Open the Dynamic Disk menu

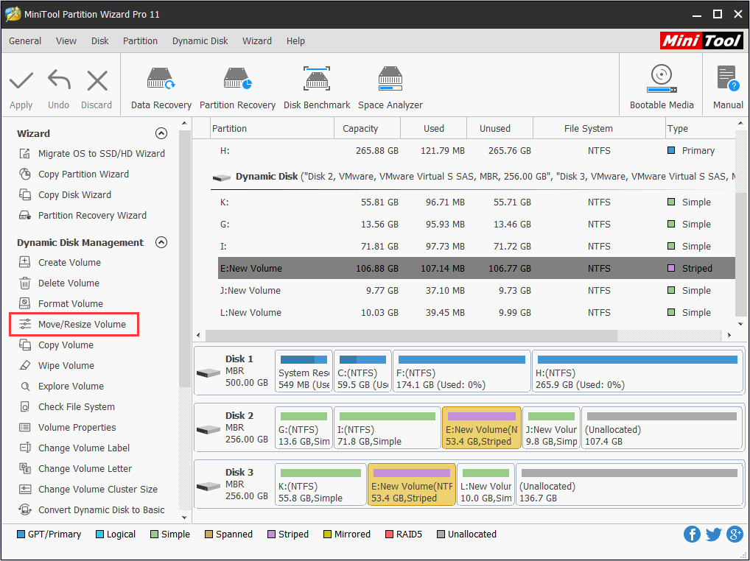[x=200, y=41]
